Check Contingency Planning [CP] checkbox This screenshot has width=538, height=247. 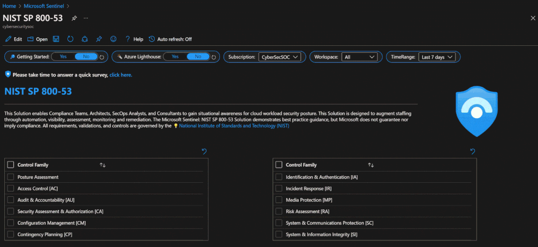(x=11, y=234)
